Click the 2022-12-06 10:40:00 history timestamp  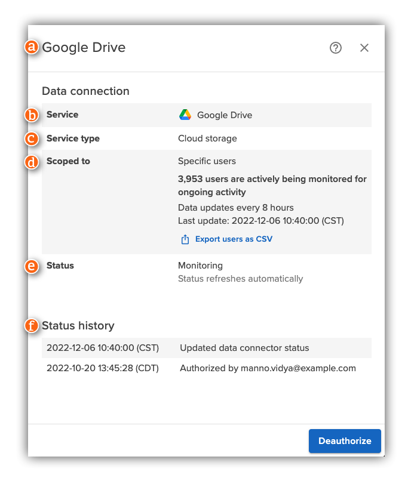[103, 348]
